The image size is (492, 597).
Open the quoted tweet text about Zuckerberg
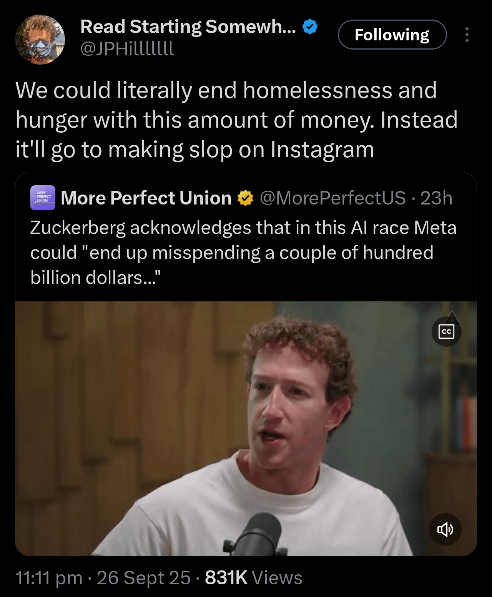pos(243,253)
